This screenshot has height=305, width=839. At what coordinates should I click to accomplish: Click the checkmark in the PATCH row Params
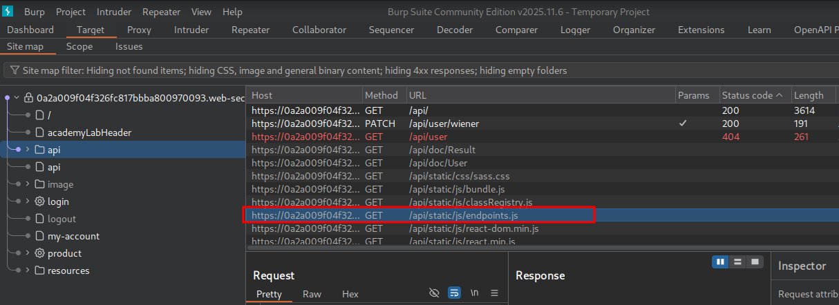pyautogui.click(x=684, y=124)
